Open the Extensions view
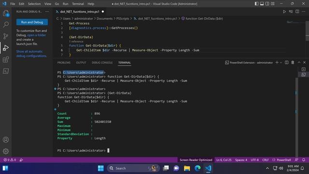The height and width of the screenshot is (174, 309). coord(6,59)
